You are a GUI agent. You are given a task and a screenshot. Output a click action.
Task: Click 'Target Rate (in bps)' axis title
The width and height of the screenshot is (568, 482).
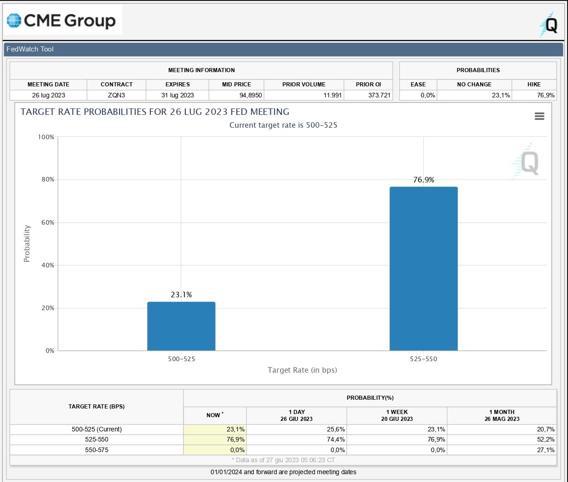(x=302, y=370)
